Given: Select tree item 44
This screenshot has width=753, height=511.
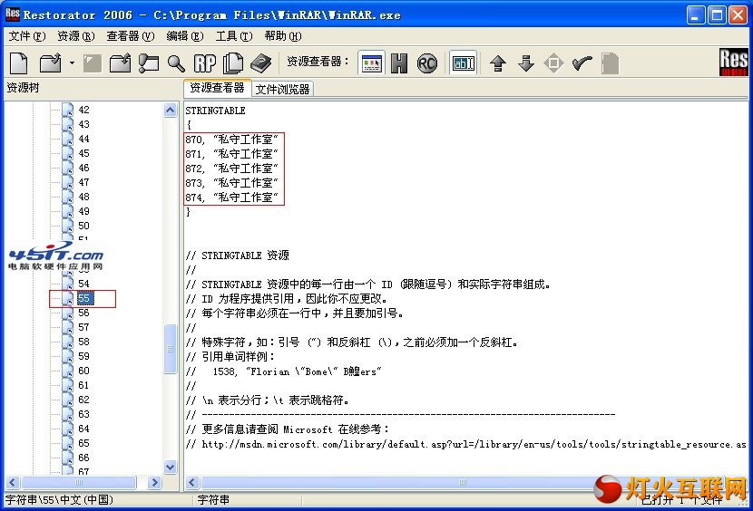Looking at the screenshot, I should coord(84,139).
